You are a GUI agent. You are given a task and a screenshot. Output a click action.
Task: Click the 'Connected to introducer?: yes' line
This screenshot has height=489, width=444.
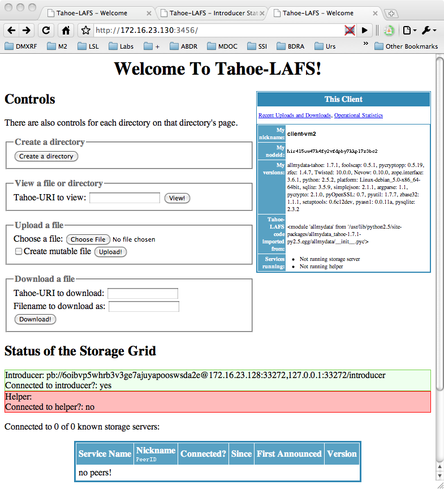point(58,385)
